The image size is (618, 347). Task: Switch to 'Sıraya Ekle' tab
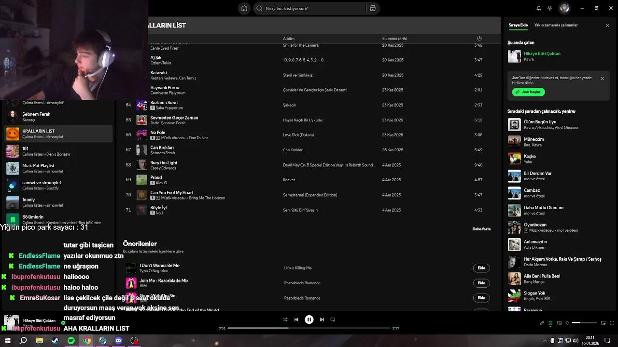point(518,25)
